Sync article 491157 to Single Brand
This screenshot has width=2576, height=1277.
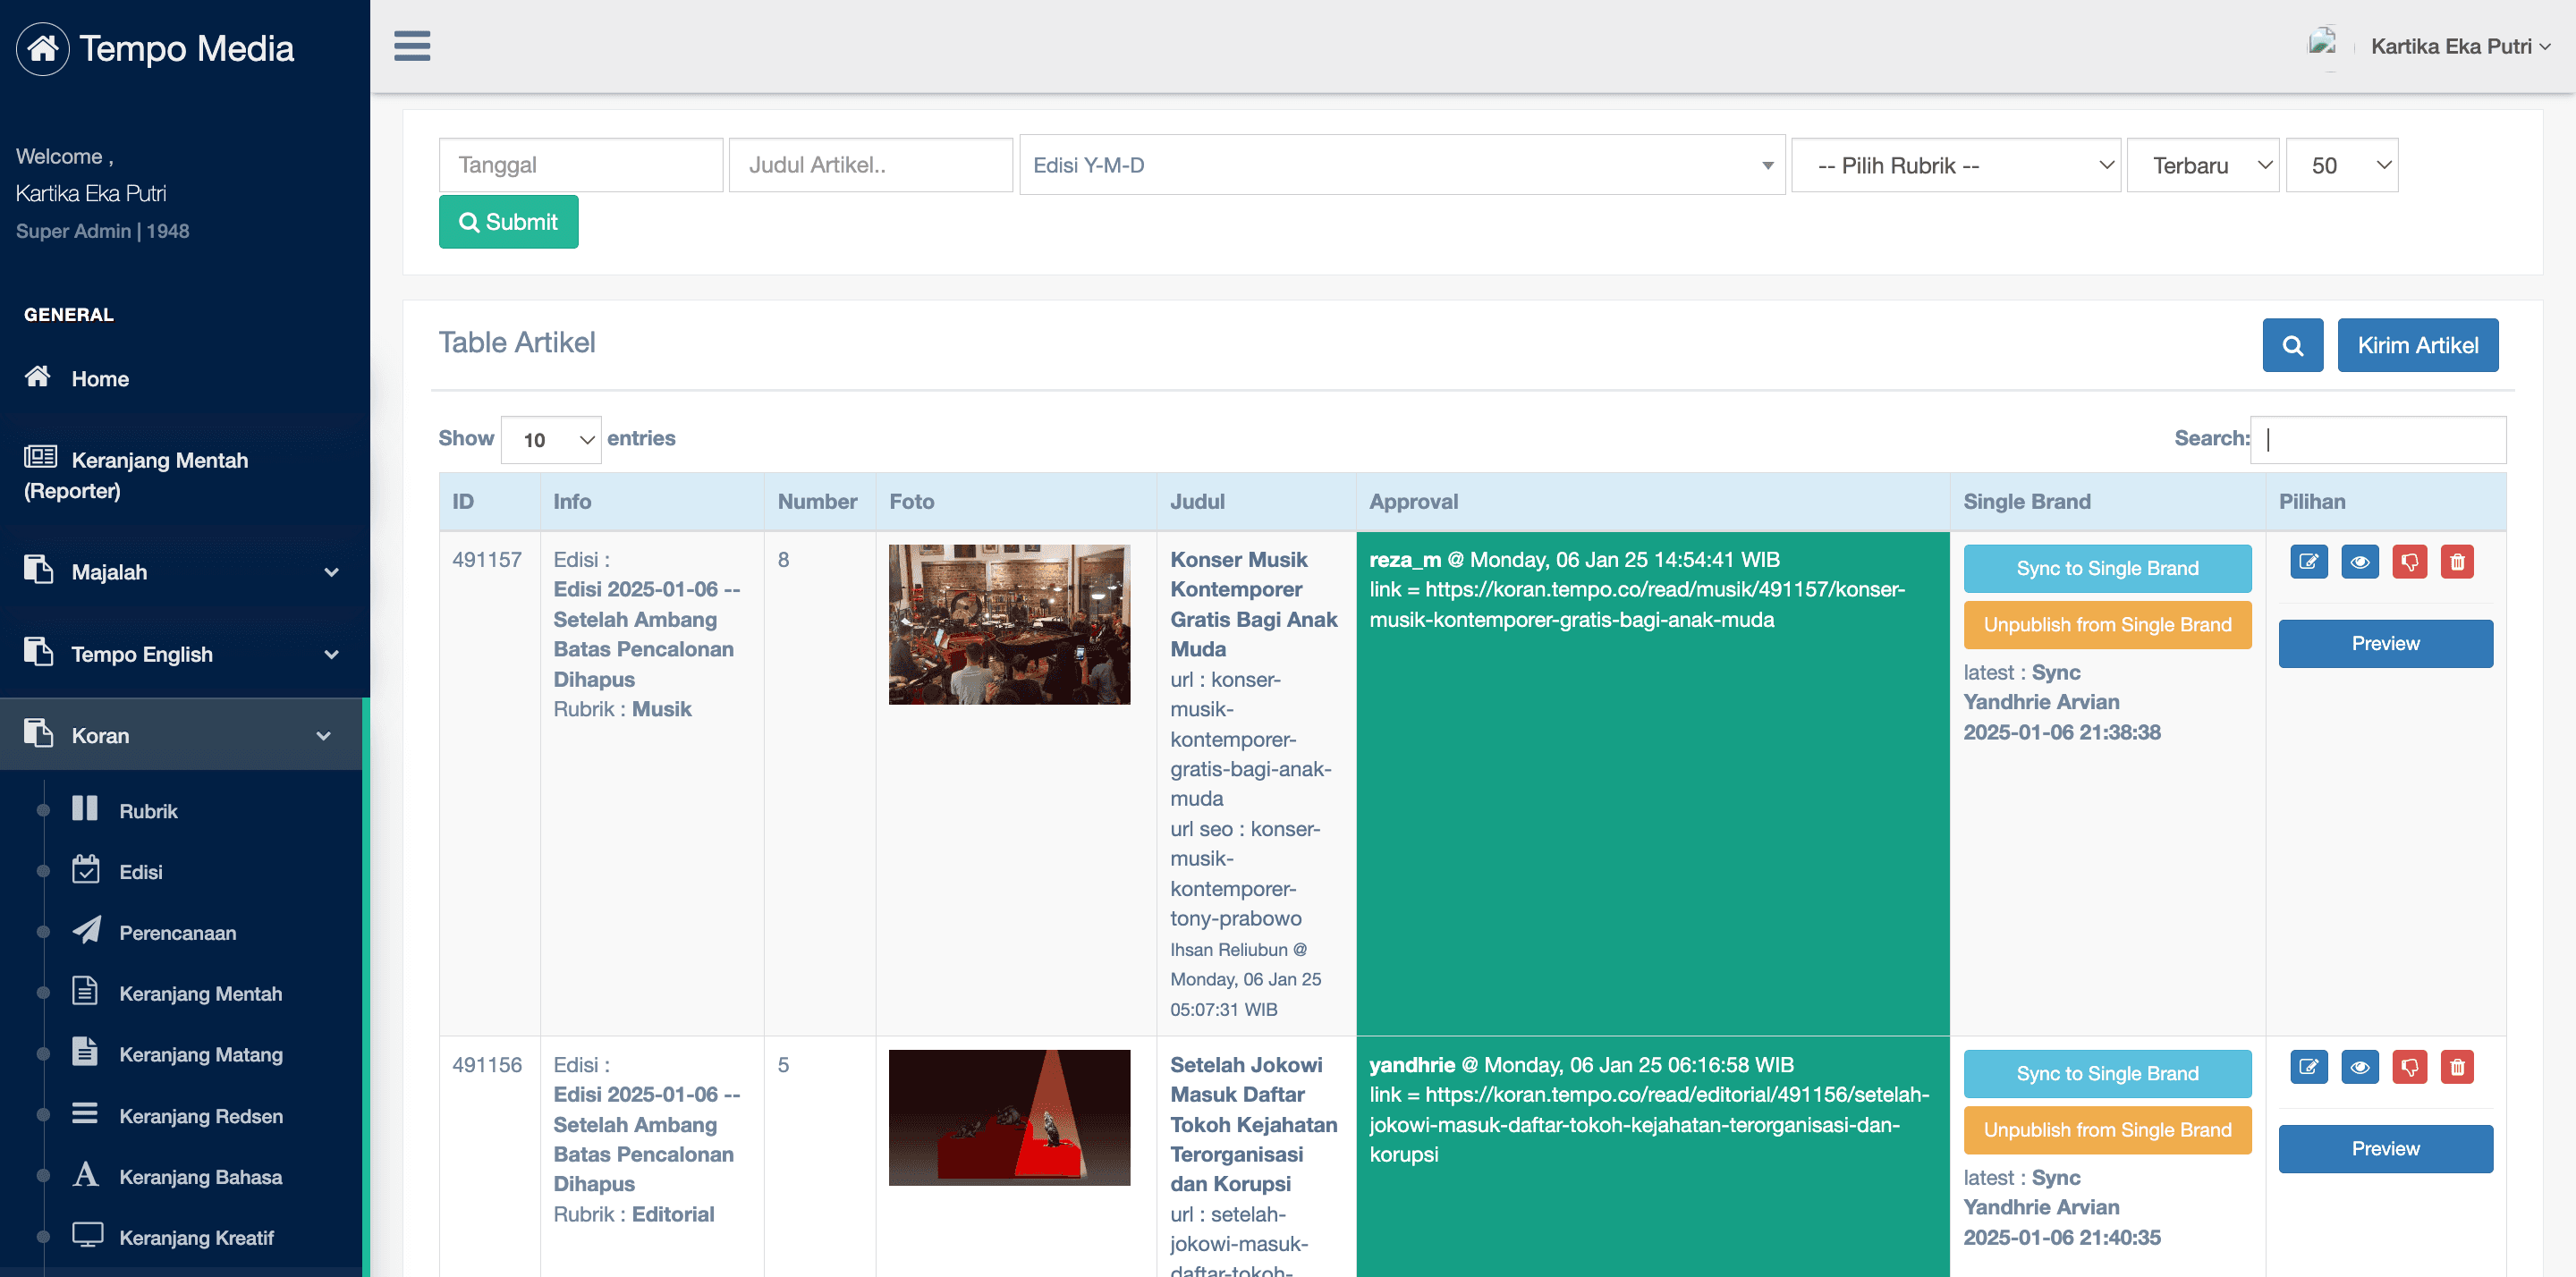point(2108,569)
